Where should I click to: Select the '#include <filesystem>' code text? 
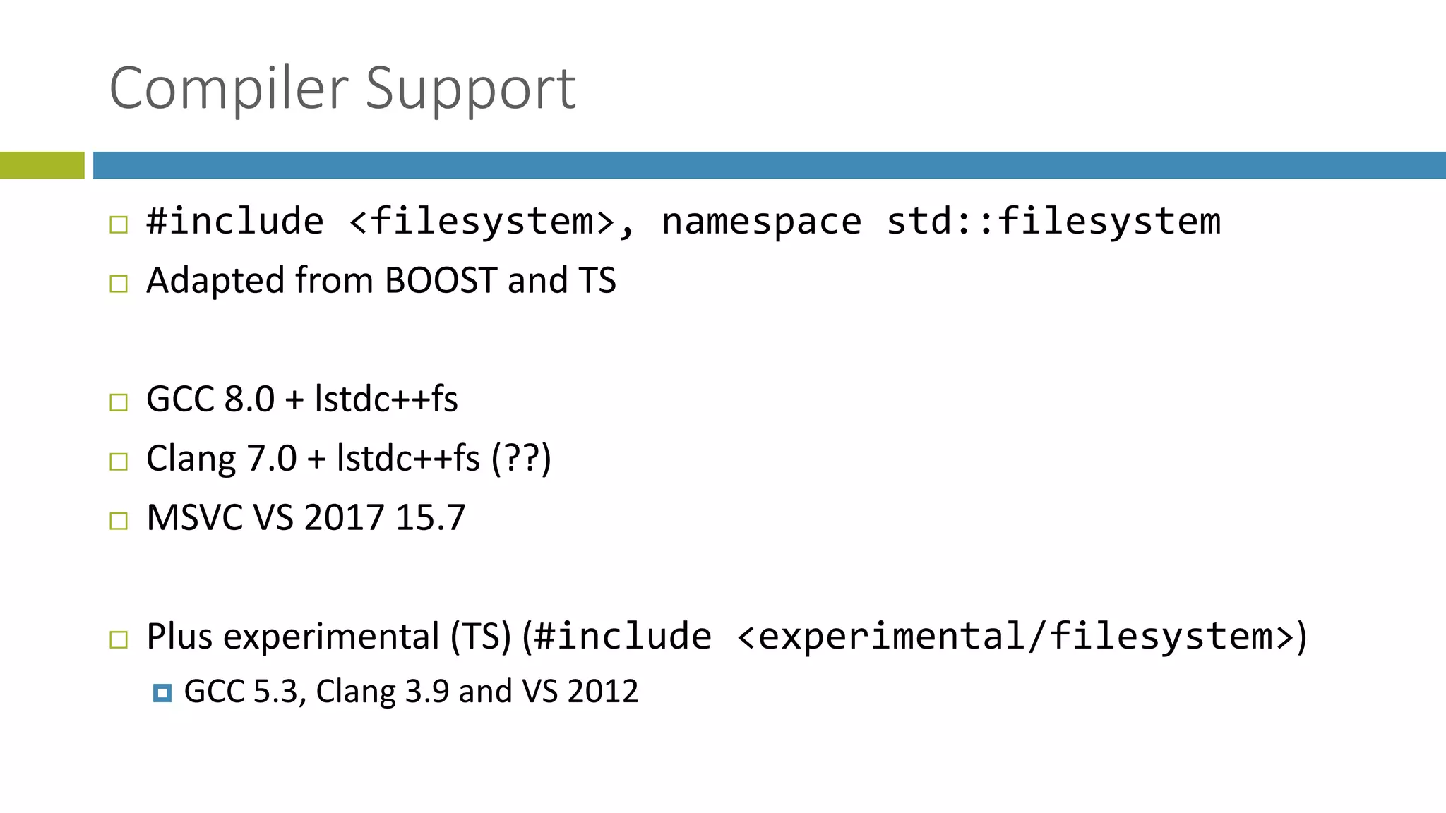coord(381,222)
